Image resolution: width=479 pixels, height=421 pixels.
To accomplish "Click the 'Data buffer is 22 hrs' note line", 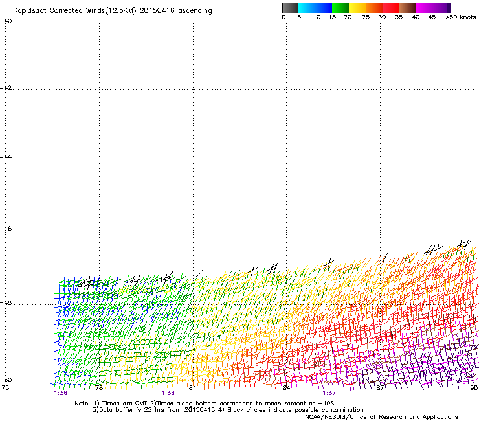I will click(228, 410).
